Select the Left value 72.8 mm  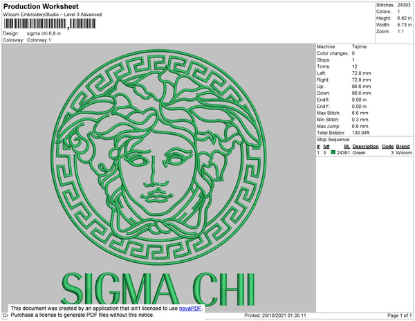pos(361,73)
